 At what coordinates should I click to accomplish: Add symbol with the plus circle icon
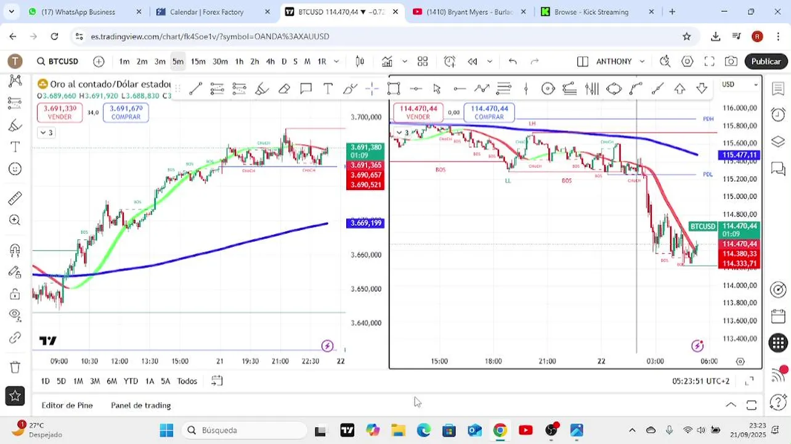[99, 61]
